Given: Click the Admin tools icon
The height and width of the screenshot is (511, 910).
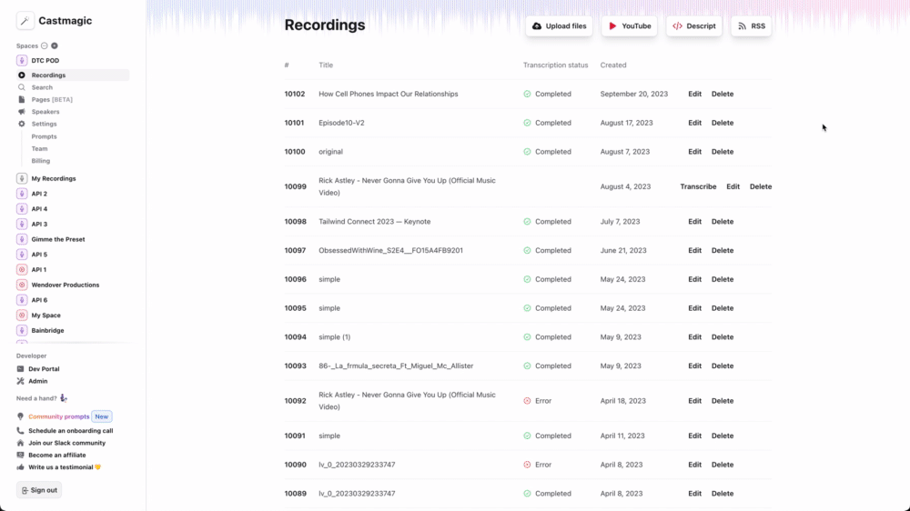Looking at the screenshot, I should [21, 381].
